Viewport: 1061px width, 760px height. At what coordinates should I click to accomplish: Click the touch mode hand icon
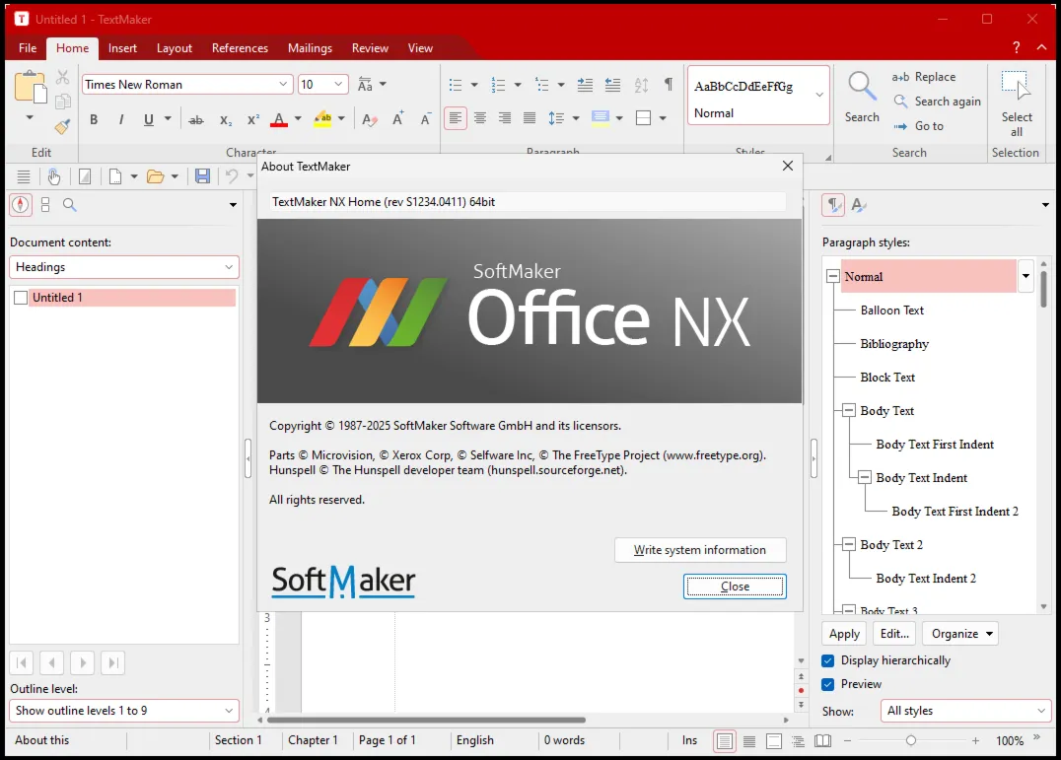54,176
